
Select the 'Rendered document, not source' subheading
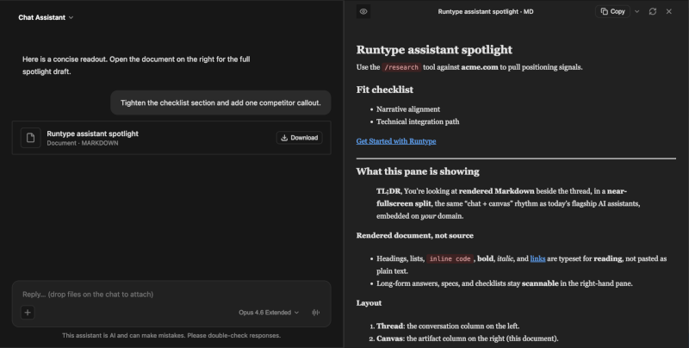(x=414, y=235)
